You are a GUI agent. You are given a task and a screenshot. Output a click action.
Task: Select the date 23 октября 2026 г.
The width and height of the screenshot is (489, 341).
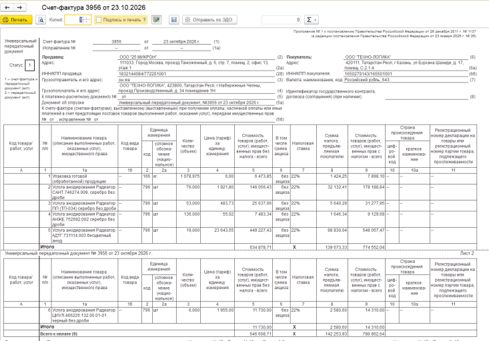181,41
